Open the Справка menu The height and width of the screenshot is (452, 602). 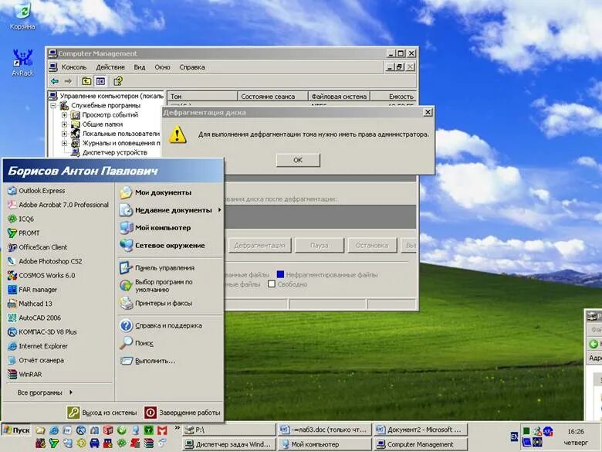click(x=192, y=67)
